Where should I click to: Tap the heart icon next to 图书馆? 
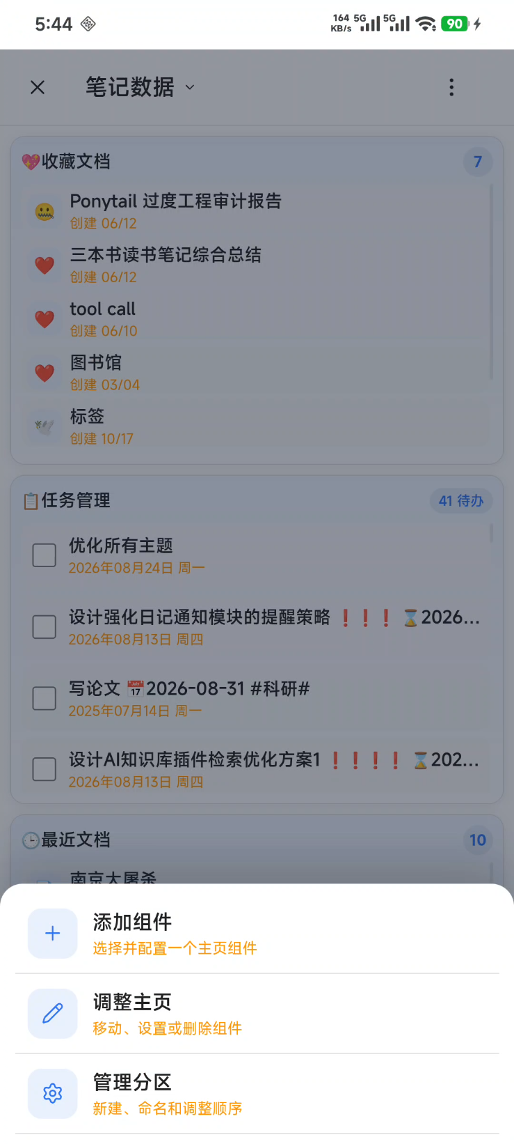coord(45,373)
